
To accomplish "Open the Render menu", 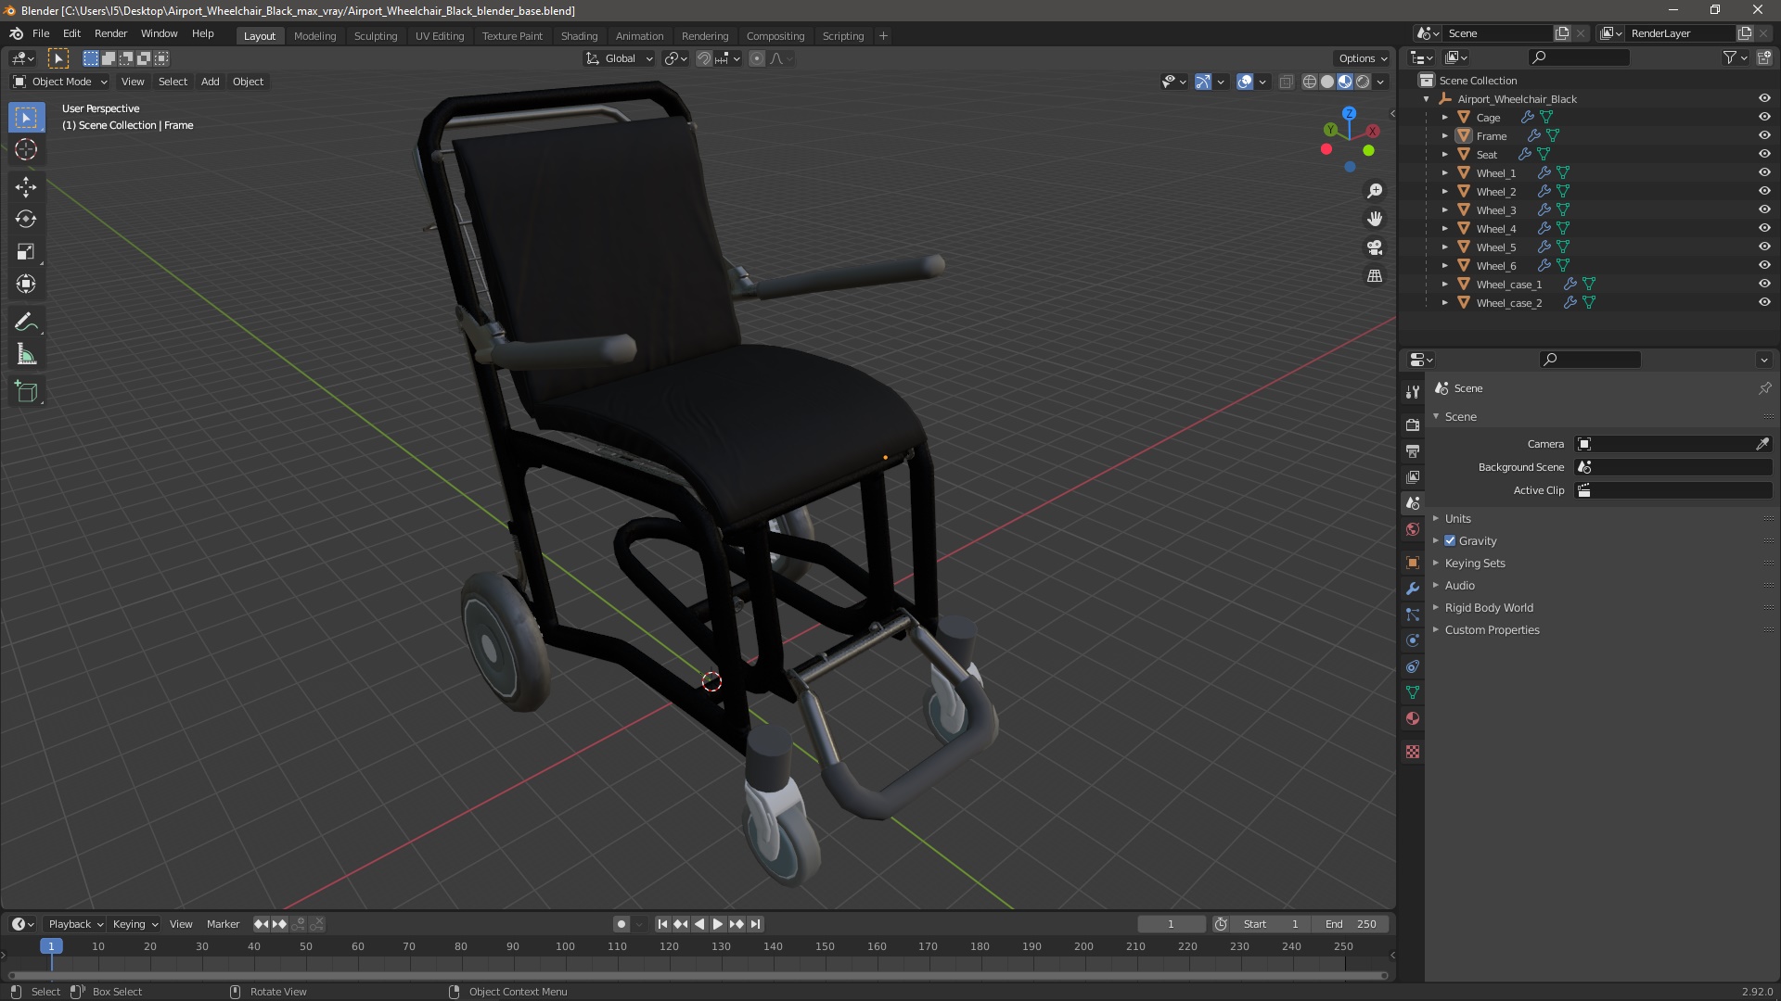I will [x=110, y=33].
